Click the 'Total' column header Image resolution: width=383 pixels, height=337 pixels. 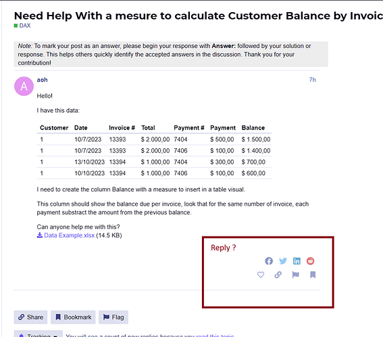point(148,127)
